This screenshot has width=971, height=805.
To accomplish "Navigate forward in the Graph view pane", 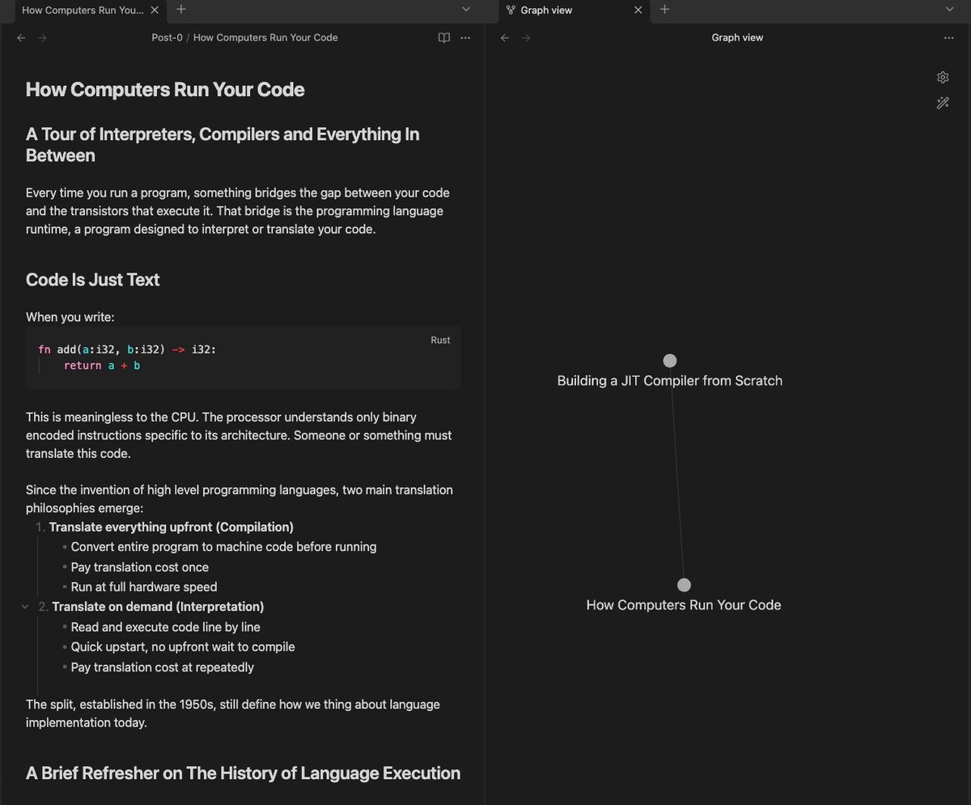I will [526, 37].
